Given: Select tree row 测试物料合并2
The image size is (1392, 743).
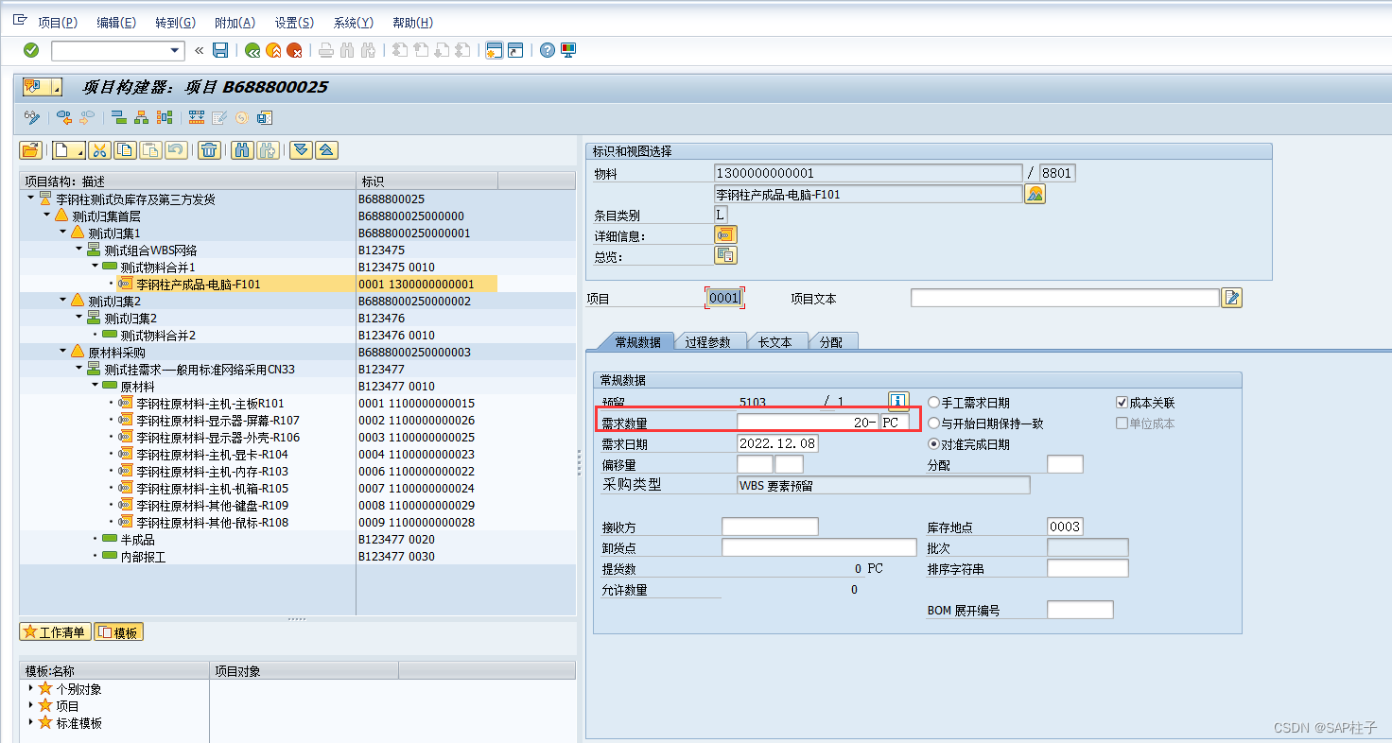Looking at the screenshot, I should click(x=158, y=335).
